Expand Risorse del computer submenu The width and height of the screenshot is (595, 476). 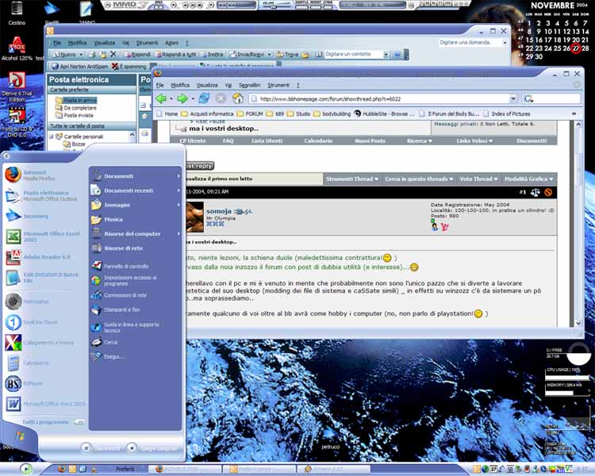pyautogui.click(x=178, y=233)
